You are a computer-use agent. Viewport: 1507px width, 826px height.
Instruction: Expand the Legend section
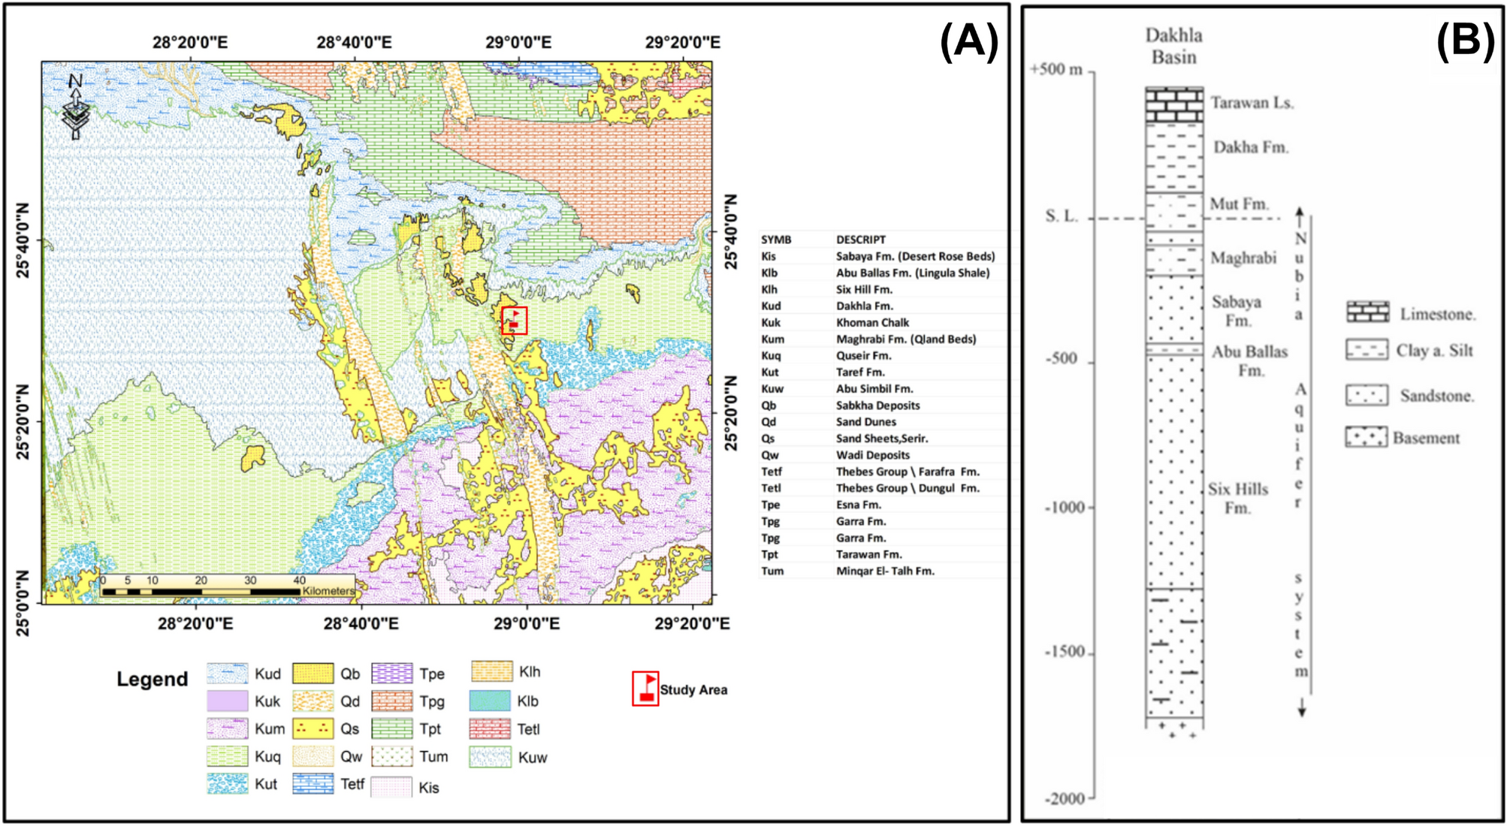(151, 678)
